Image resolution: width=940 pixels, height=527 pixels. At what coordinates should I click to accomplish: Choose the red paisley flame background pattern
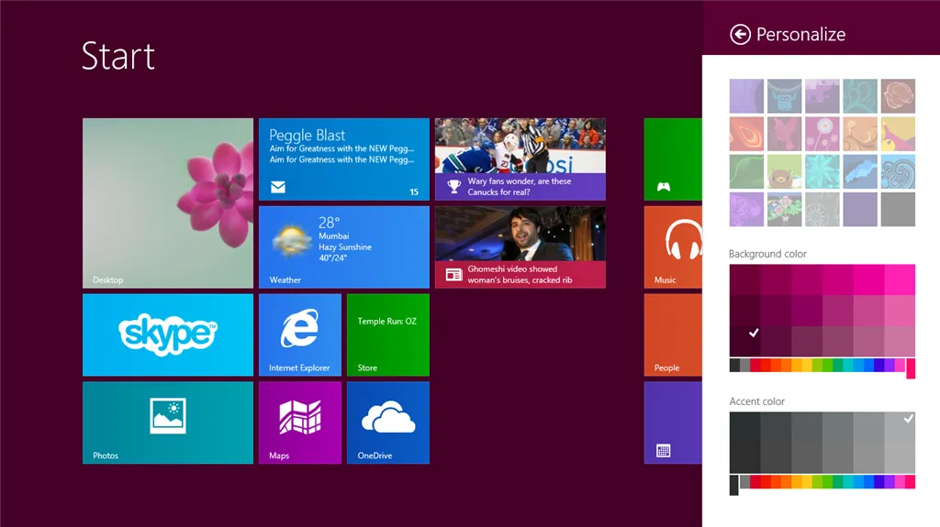(x=746, y=134)
